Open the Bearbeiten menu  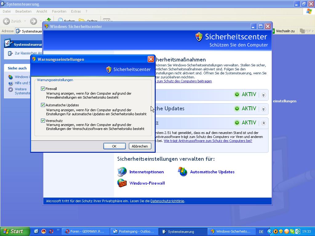click(x=23, y=11)
